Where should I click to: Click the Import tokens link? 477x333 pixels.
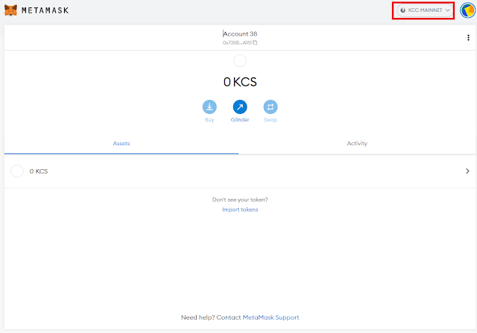pyautogui.click(x=240, y=209)
